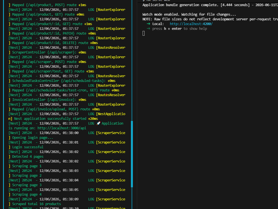Image resolution: width=278 pixels, height=209 pixels.
Task: Click the '[NestApplicatio' context label
Action: [111, 114]
